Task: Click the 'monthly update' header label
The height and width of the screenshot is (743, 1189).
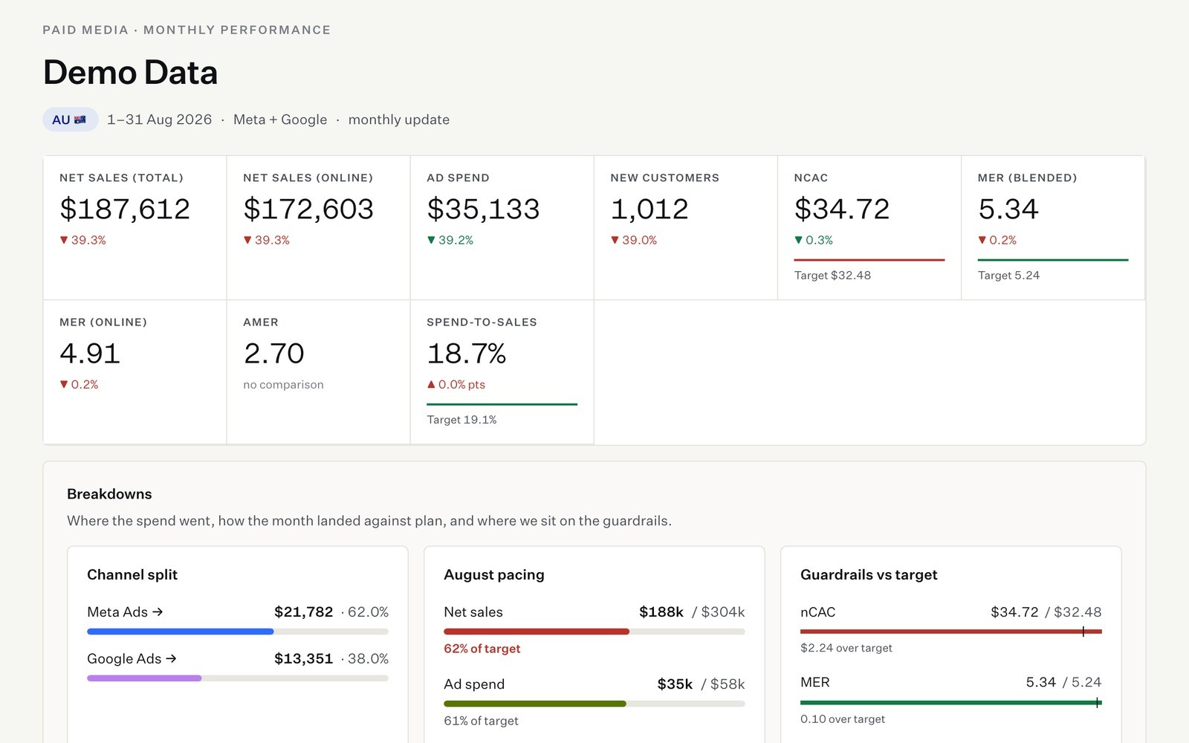Action: click(x=398, y=120)
